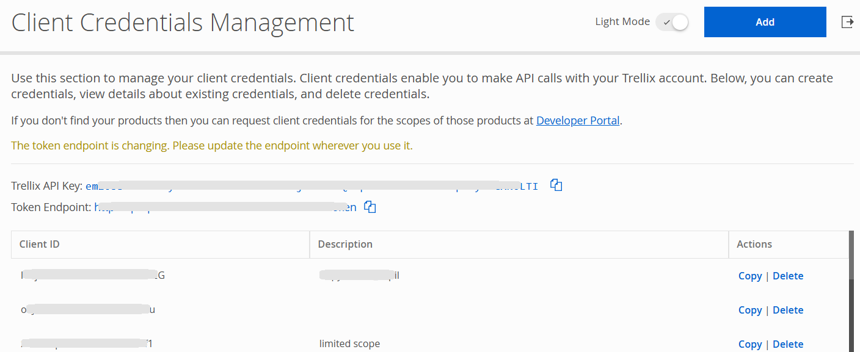The width and height of the screenshot is (860, 352).
Task: Delete the first credential ending in G
Action: click(x=788, y=276)
